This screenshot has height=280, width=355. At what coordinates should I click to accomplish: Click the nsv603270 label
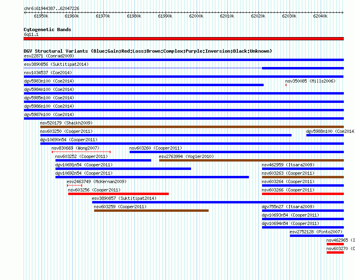(x=341, y=248)
